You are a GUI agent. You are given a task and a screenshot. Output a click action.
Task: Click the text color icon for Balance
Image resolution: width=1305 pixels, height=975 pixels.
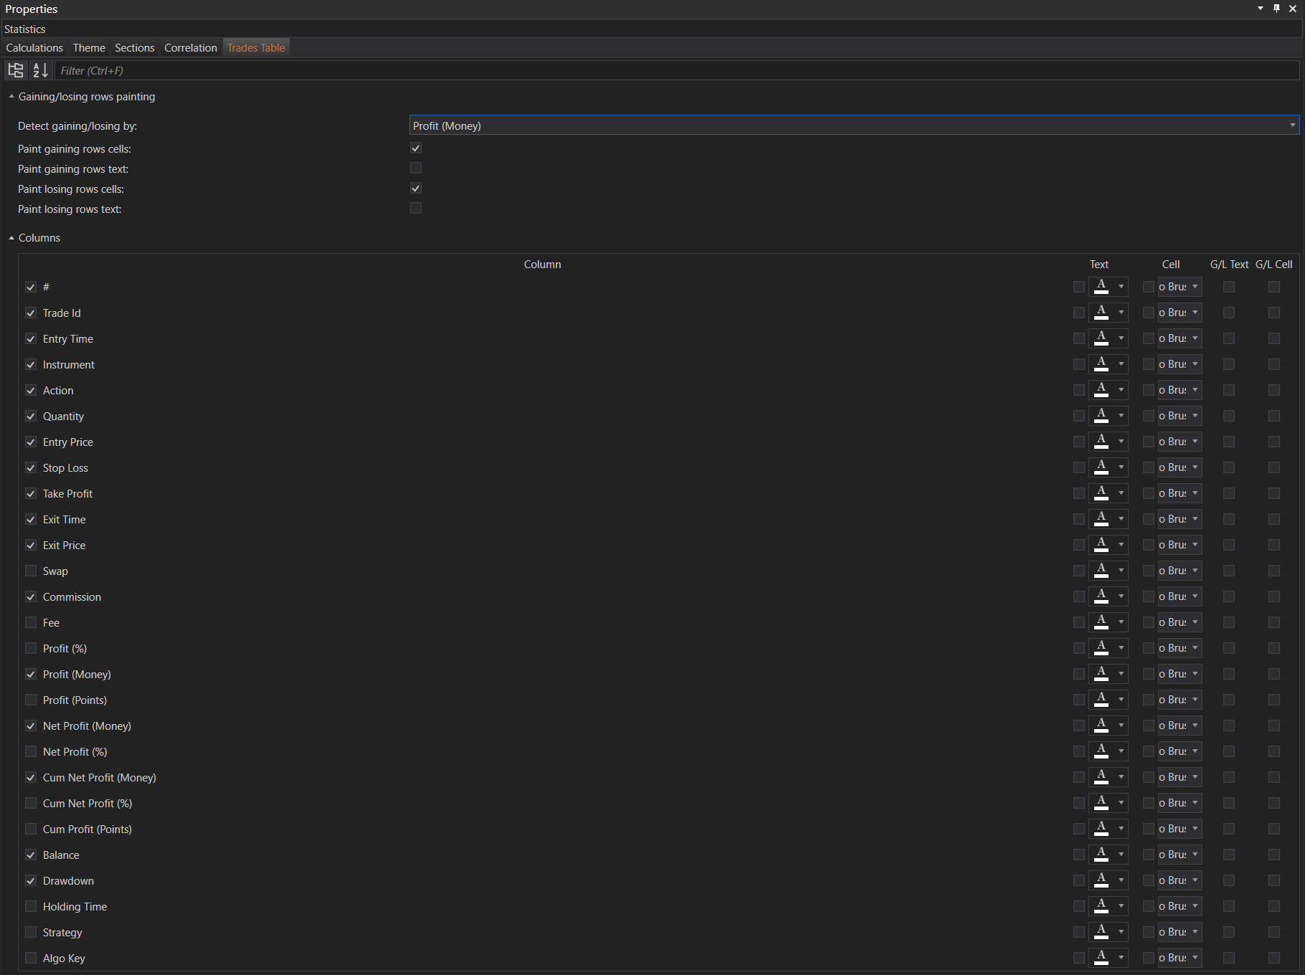[x=1101, y=855]
